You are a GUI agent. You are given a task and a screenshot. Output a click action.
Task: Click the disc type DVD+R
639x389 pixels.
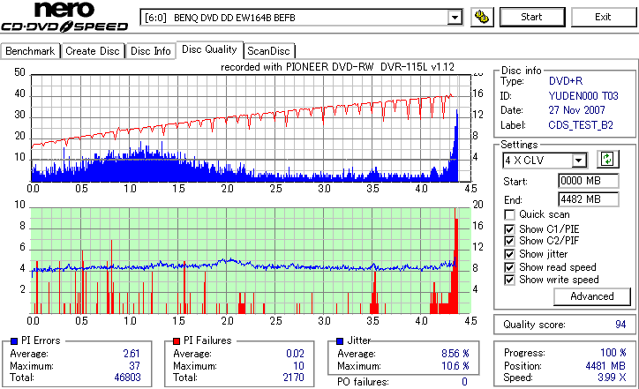point(566,81)
